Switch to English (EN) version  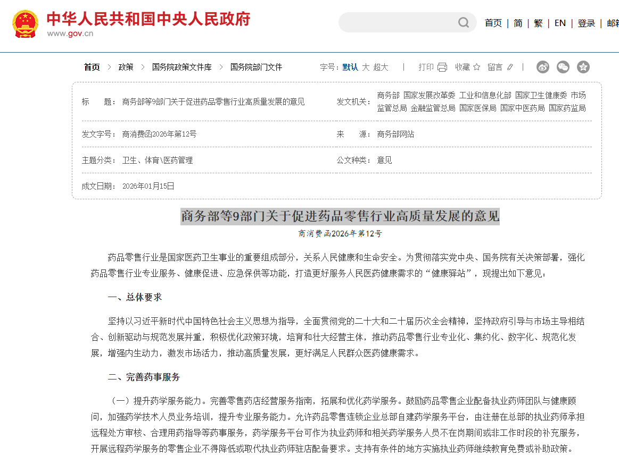560,23
